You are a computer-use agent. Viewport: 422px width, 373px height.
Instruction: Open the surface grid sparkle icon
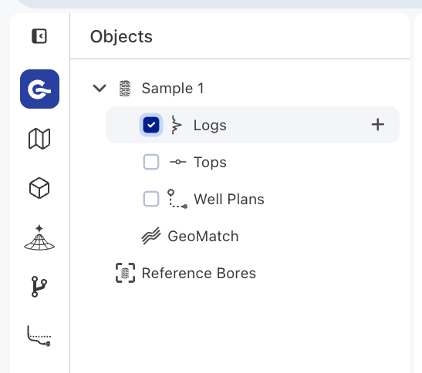click(39, 237)
